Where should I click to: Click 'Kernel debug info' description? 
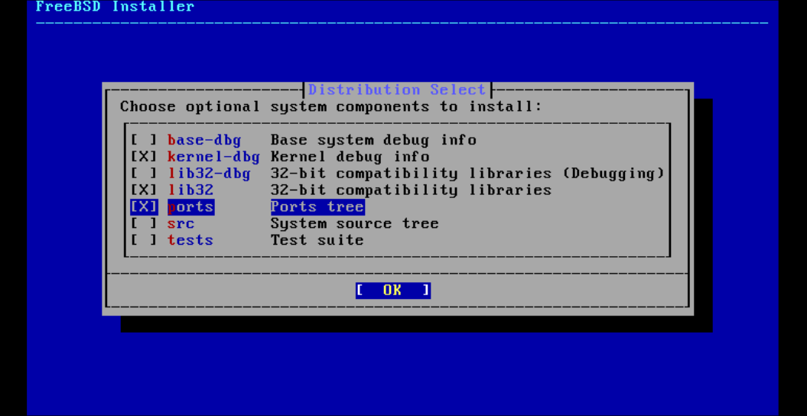[x=350, y=156]
